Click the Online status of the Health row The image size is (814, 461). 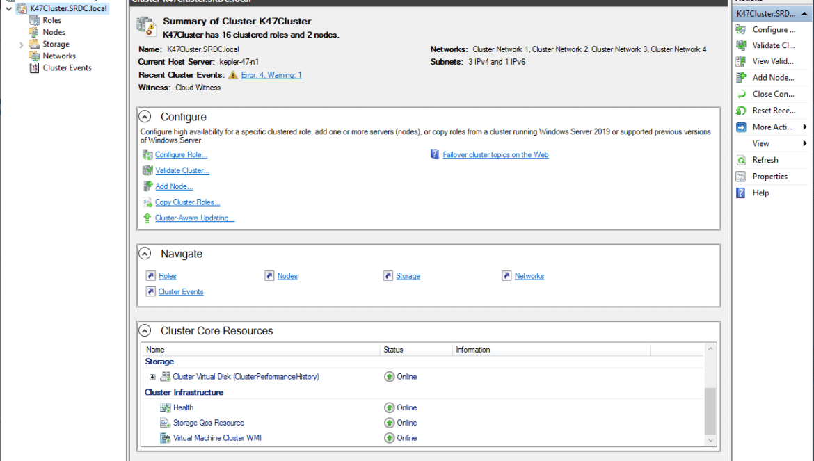(407, 407)
